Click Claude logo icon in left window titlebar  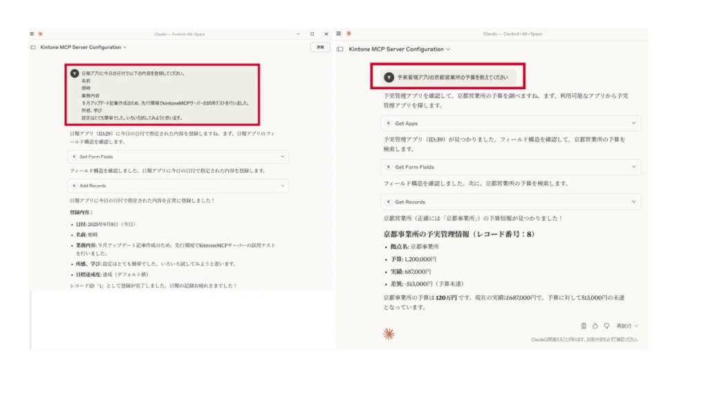pyautogui.click(x=41, y=34)
